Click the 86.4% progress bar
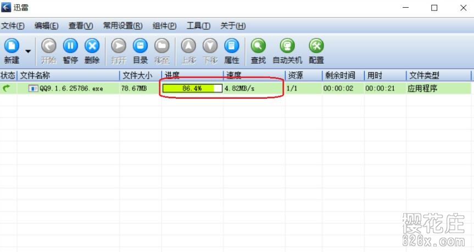This screenshot has height=252, width=474. pyautogui.click(x=192, y=88)
